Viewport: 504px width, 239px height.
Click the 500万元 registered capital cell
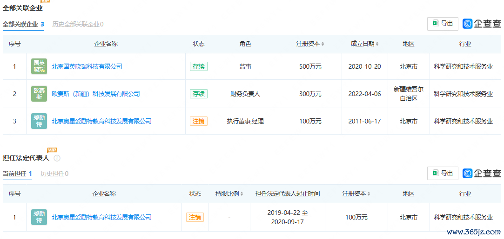(310, 67)
